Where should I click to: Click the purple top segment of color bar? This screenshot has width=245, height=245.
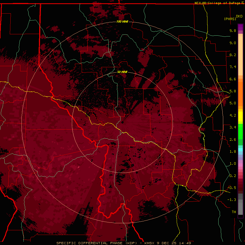pyautogui.click(x=240, y=27)
